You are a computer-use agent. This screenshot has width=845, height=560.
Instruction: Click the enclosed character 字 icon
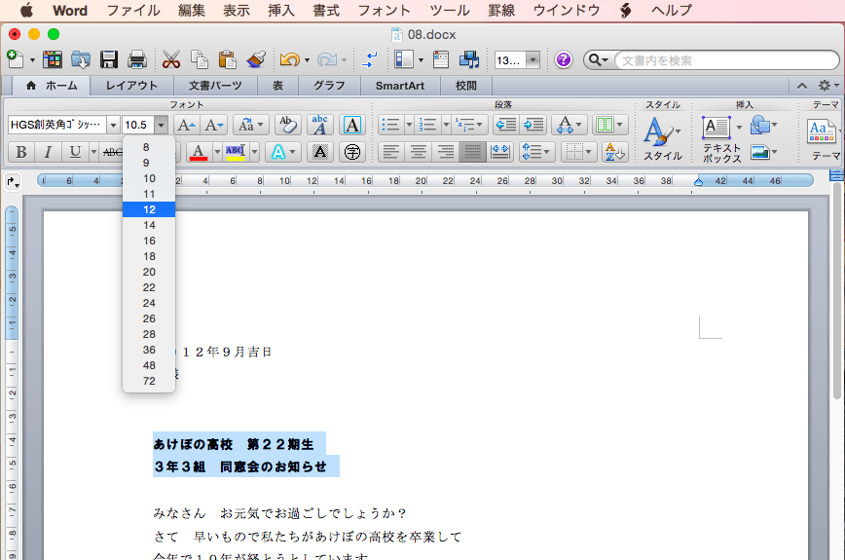[352, 152]
